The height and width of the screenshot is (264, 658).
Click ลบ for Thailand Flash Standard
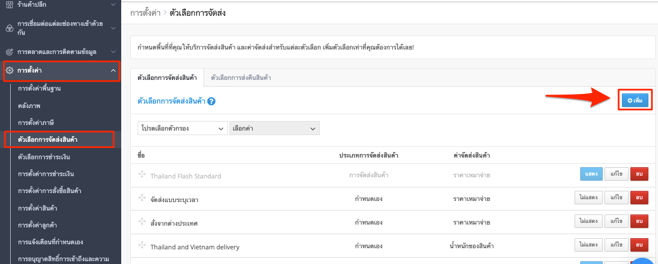tap(639, 173)
